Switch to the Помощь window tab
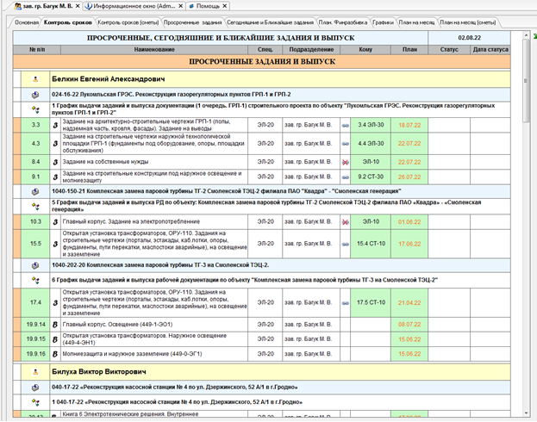537x422 pixels. coord(209,6)
